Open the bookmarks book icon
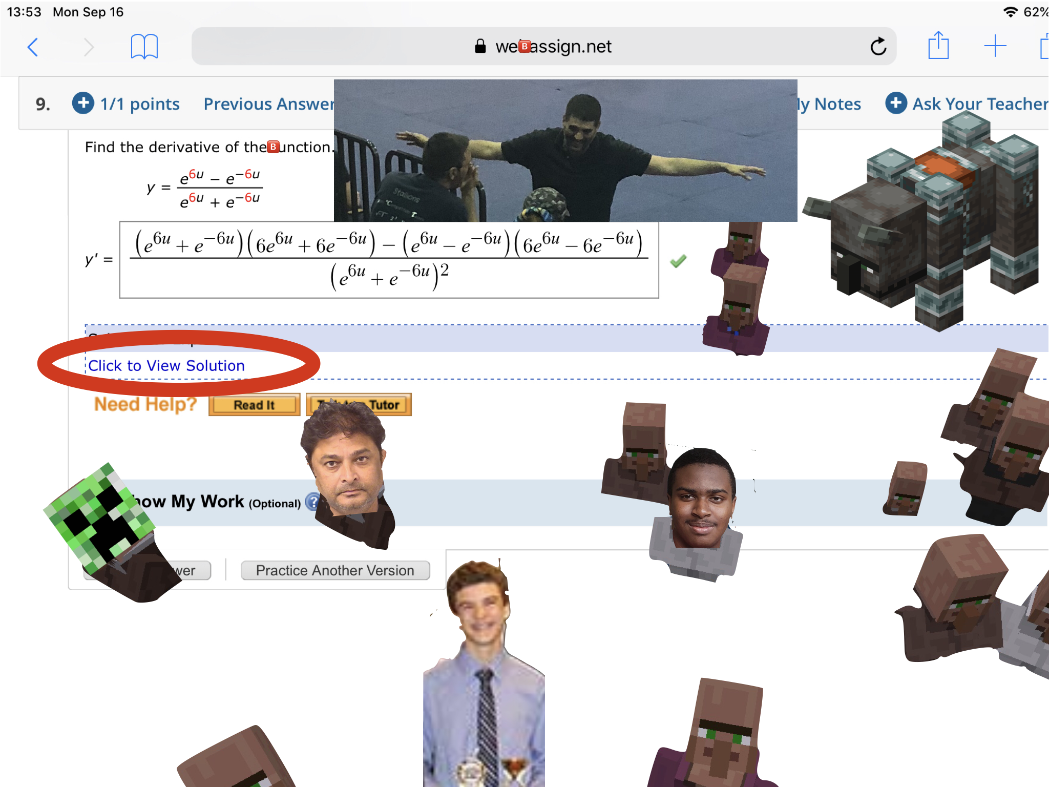Screen dimensions: 1049x787 coord(144,47)
